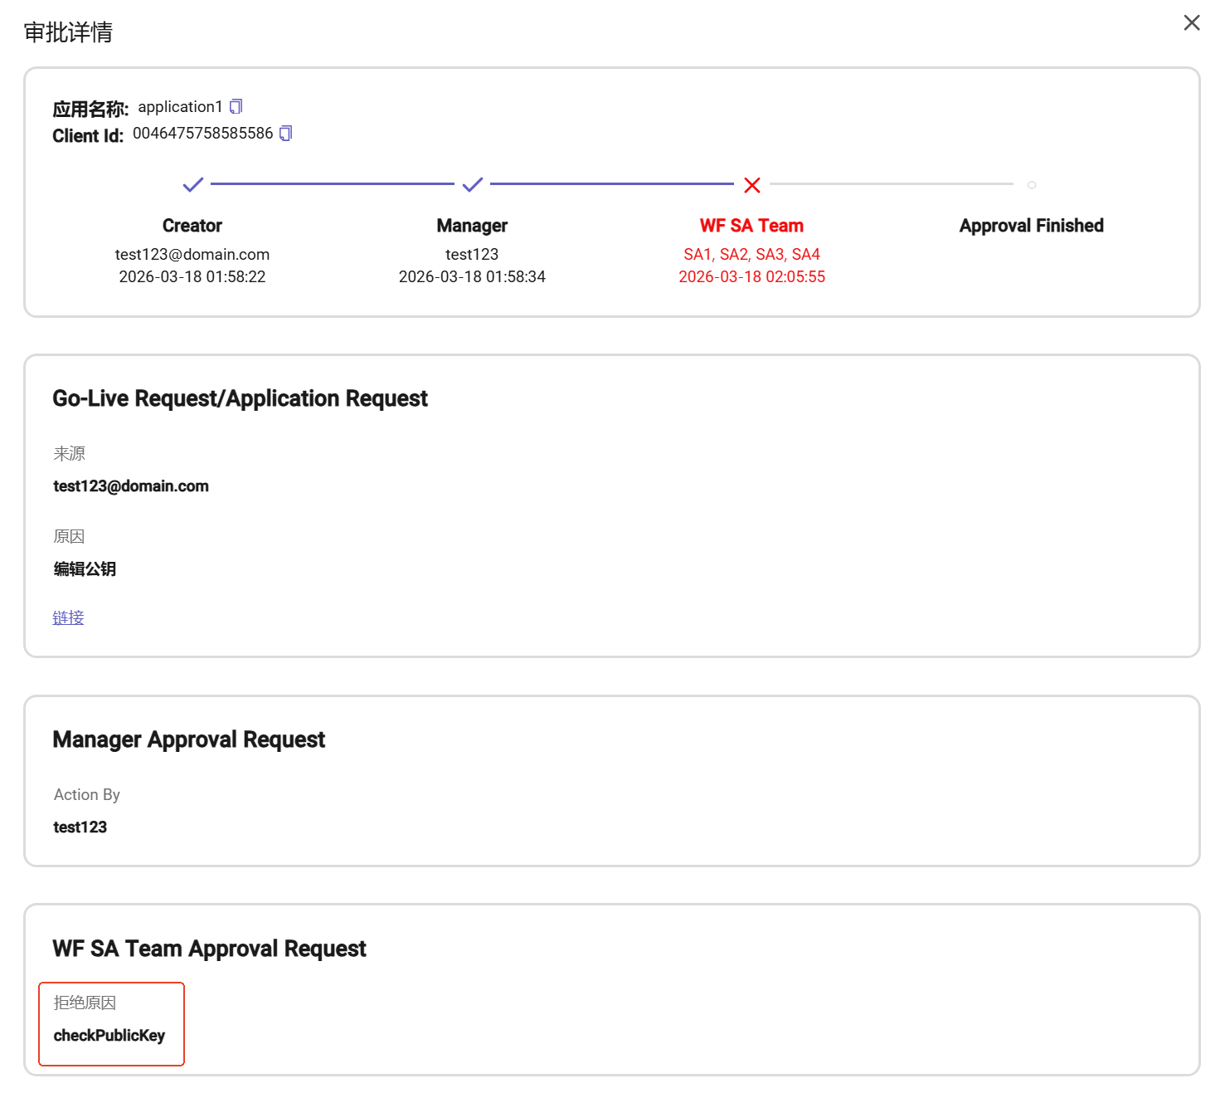
Task: Click the Approval Finished step label
Action: 1031,226
